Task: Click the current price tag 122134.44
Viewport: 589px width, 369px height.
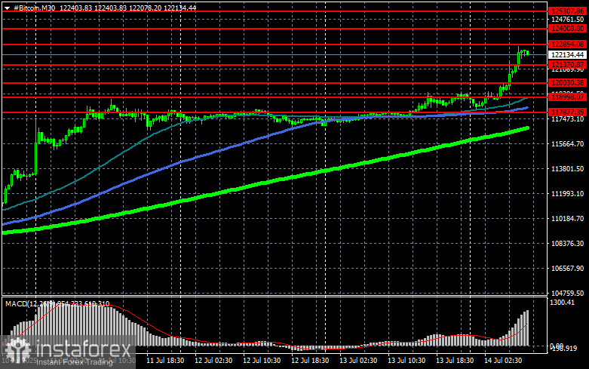Action: point(567,55)
